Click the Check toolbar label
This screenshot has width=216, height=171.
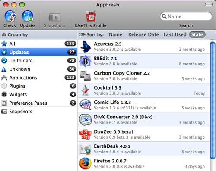tap(10, 25)
